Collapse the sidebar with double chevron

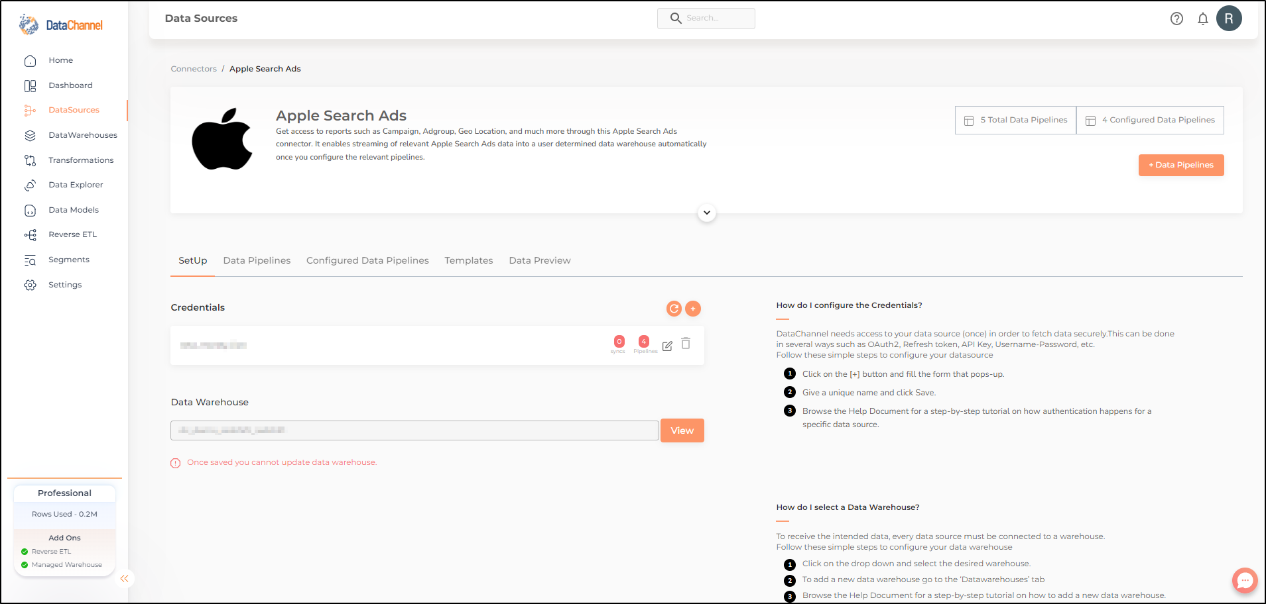click(x=124, y=579)
